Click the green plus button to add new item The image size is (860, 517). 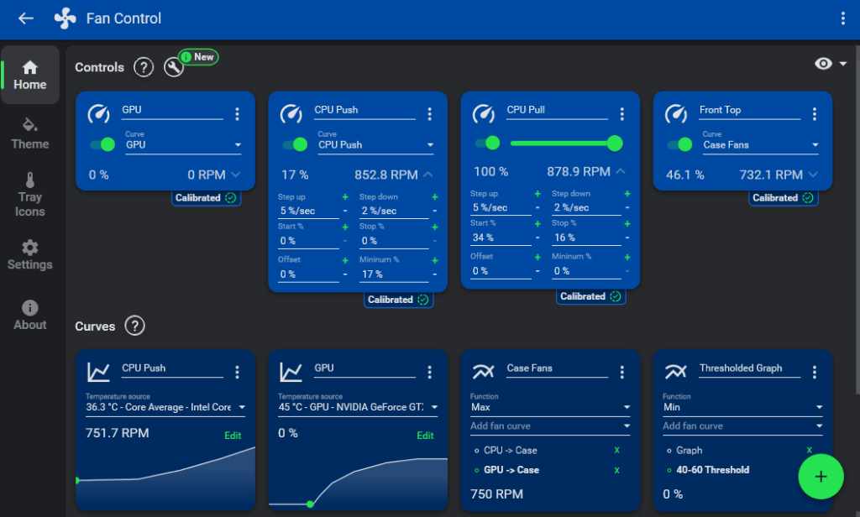[821, 476]
